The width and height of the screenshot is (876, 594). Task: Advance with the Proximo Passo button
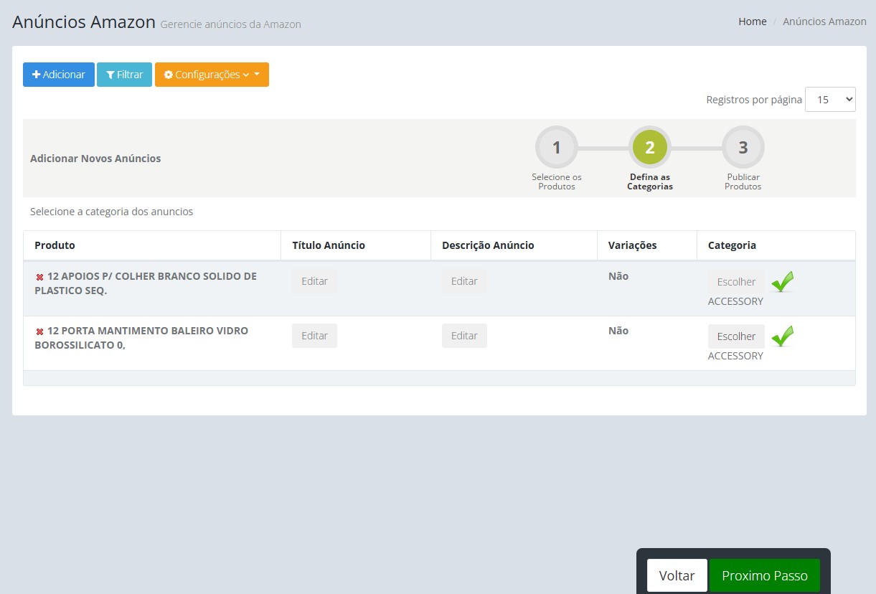coord(765,575)
